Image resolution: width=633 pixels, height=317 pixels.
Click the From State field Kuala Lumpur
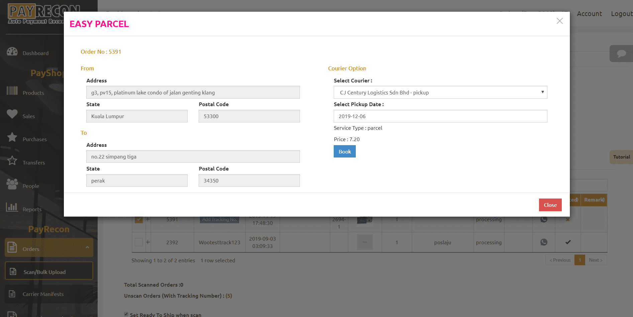[137, 116]
